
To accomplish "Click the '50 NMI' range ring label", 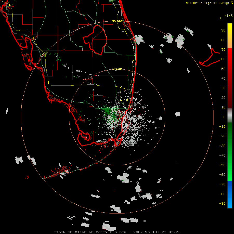I will tap(117, 69).
